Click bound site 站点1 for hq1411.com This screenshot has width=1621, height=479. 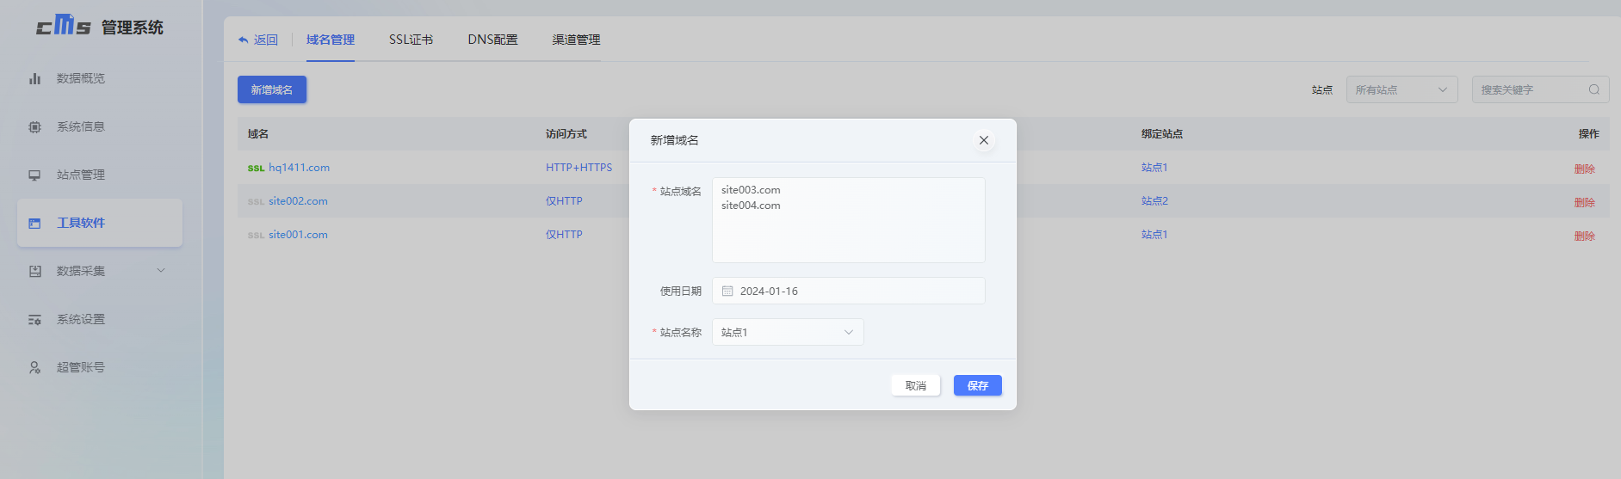(1154, 168)
